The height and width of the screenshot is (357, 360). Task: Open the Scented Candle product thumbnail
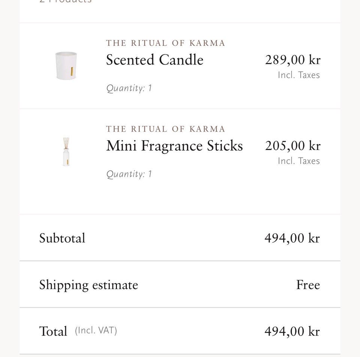click(x=66, y=66)
